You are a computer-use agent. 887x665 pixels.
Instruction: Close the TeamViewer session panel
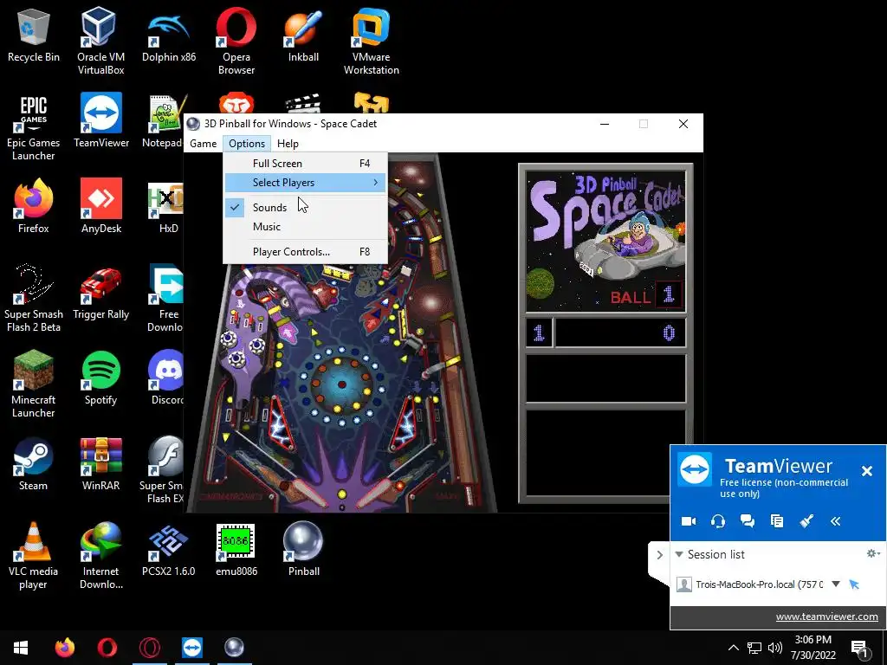(866, 471)
